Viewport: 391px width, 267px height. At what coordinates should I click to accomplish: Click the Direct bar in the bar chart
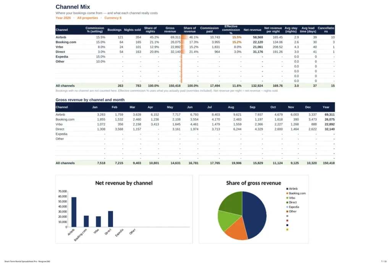[110, 219]
